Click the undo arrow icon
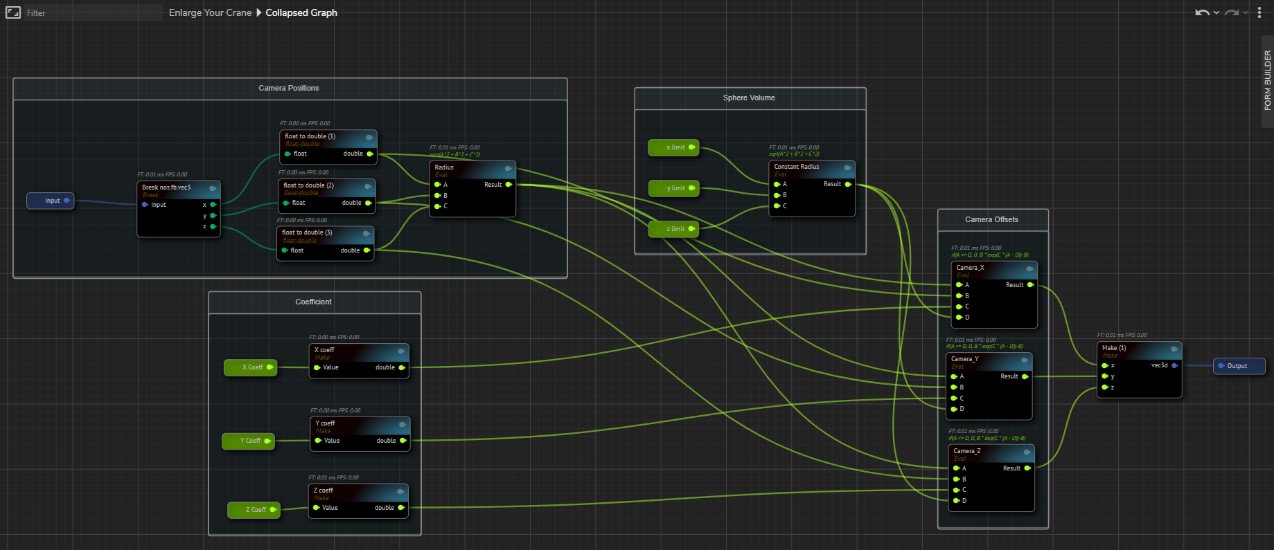 (1202, 12)
